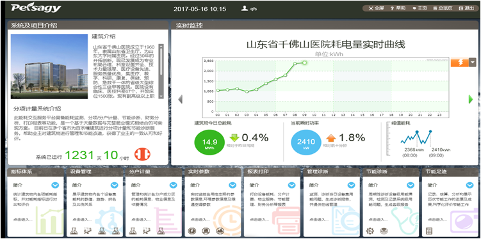Viewport: 481px width, 239px height.
Task: Click 点击进入 in the 设备管理 card
Action: click(82, 220)
